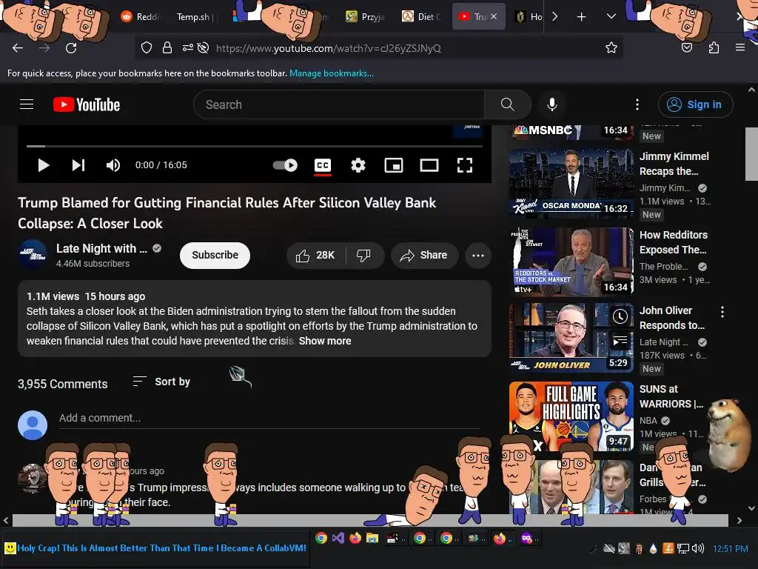Open the Late Night with... channel name
758x569 pixels.
tap(101, 249)
